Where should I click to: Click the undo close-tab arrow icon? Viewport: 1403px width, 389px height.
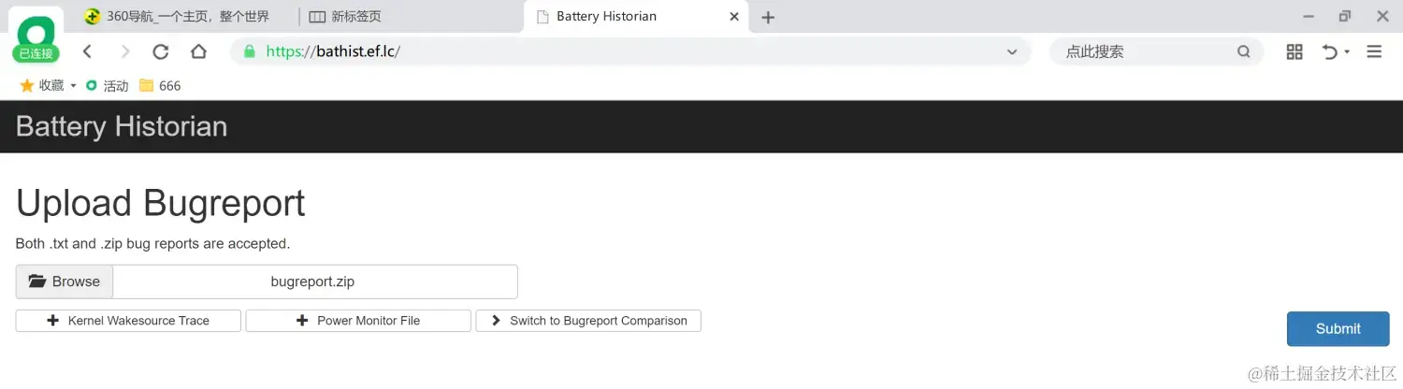click(x=1330, y=52)
